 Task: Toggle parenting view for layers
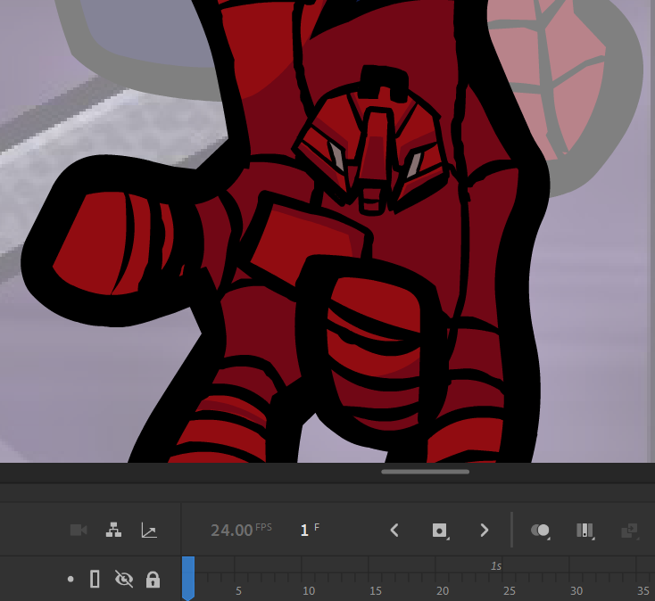point(113,530)
